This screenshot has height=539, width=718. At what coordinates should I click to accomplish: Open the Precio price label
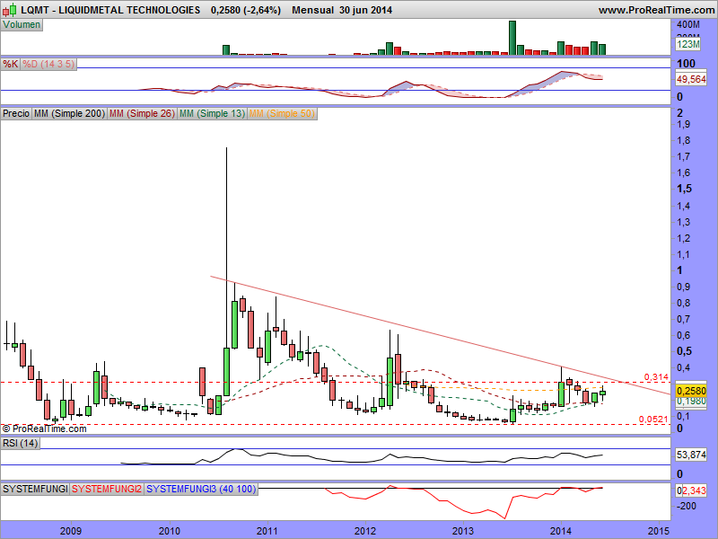click(16, 113)
